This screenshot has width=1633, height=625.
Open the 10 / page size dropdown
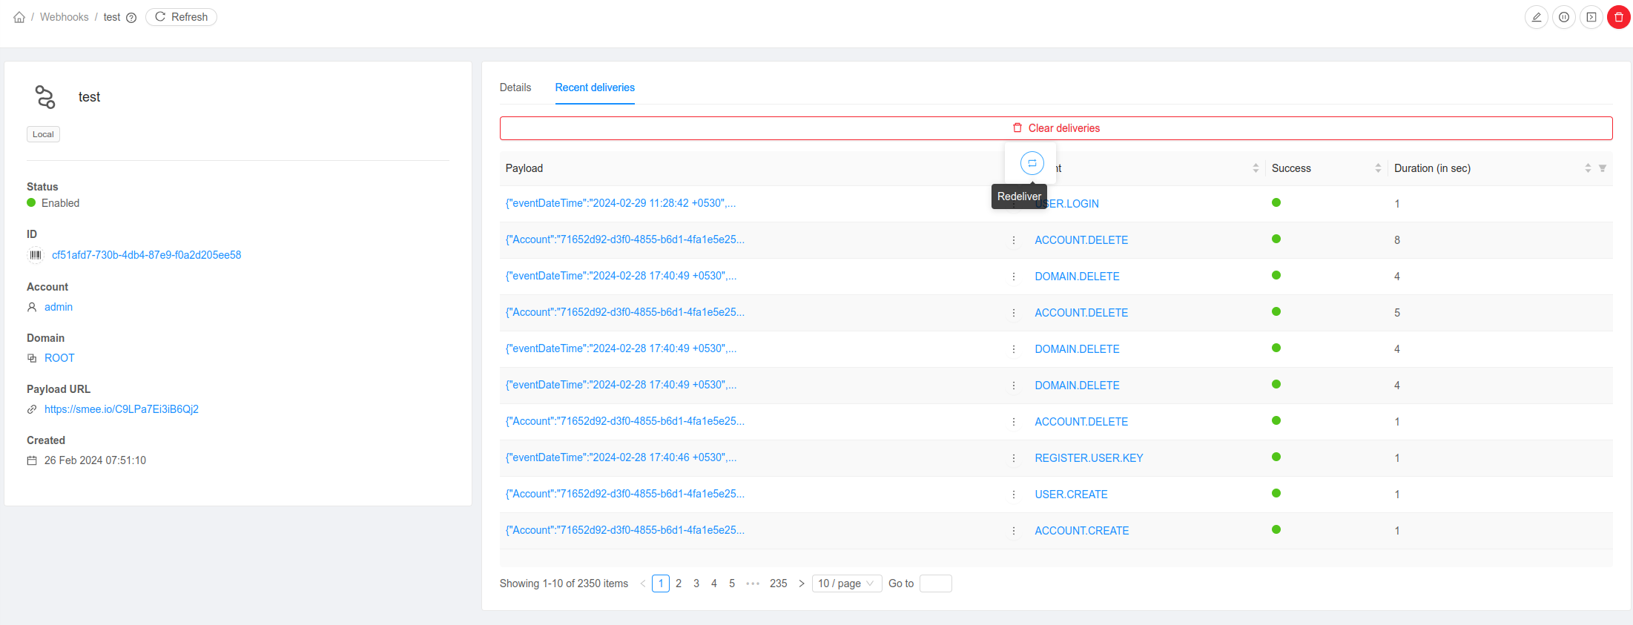(x=846, y=583)
